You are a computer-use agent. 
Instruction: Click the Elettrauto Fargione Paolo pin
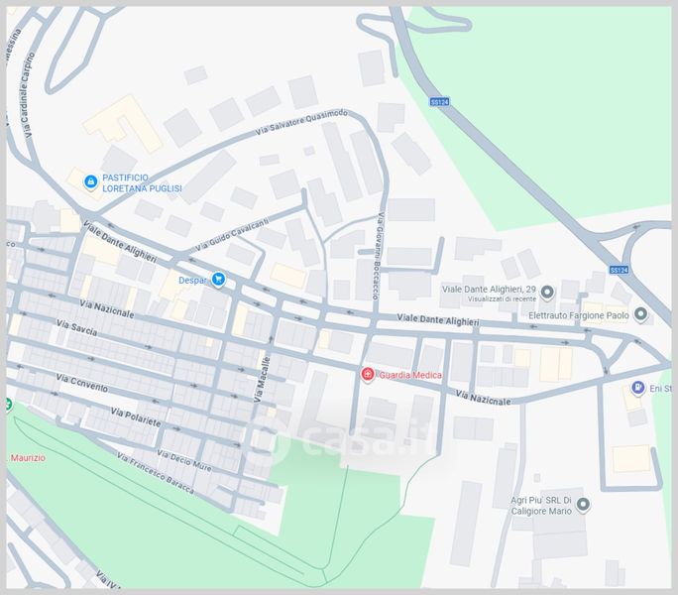click(x=640, y=314)
